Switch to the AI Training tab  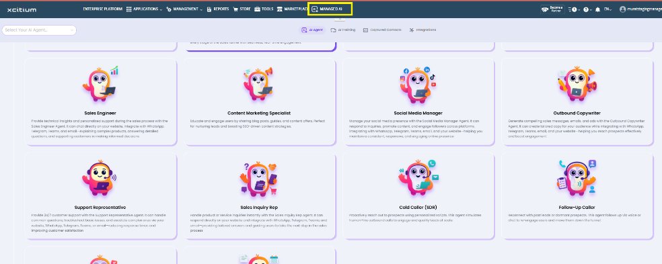343,30
